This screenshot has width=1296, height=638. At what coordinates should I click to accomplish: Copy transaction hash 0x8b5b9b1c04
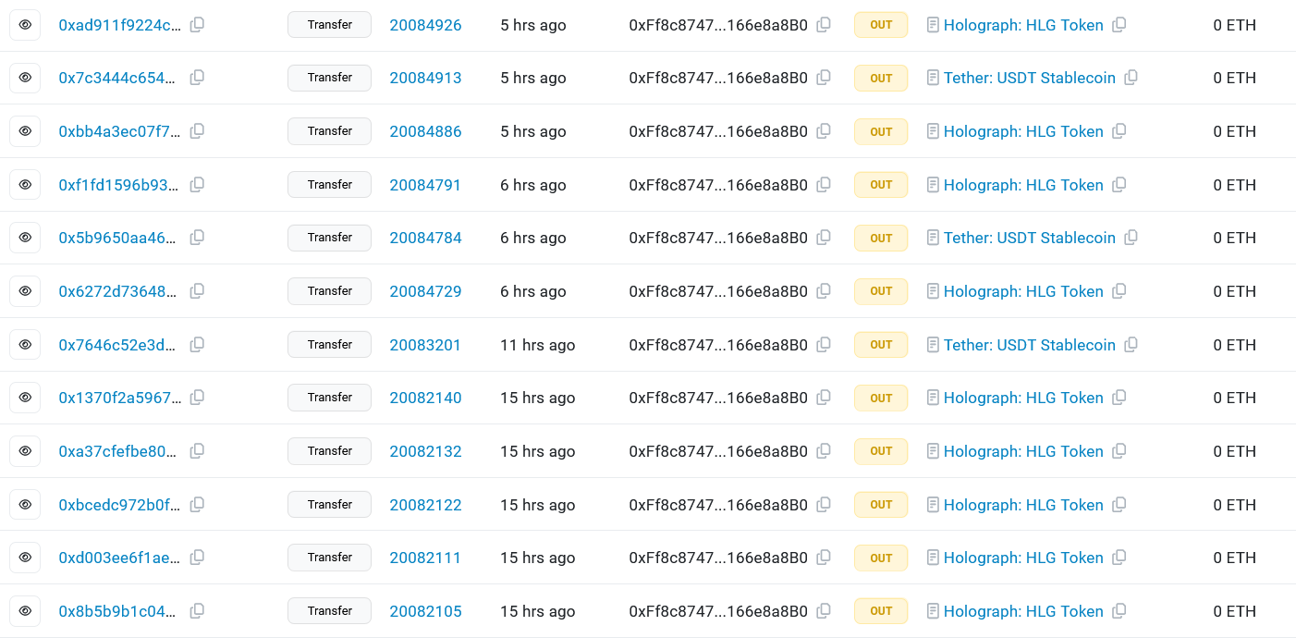tap(197, 611)
